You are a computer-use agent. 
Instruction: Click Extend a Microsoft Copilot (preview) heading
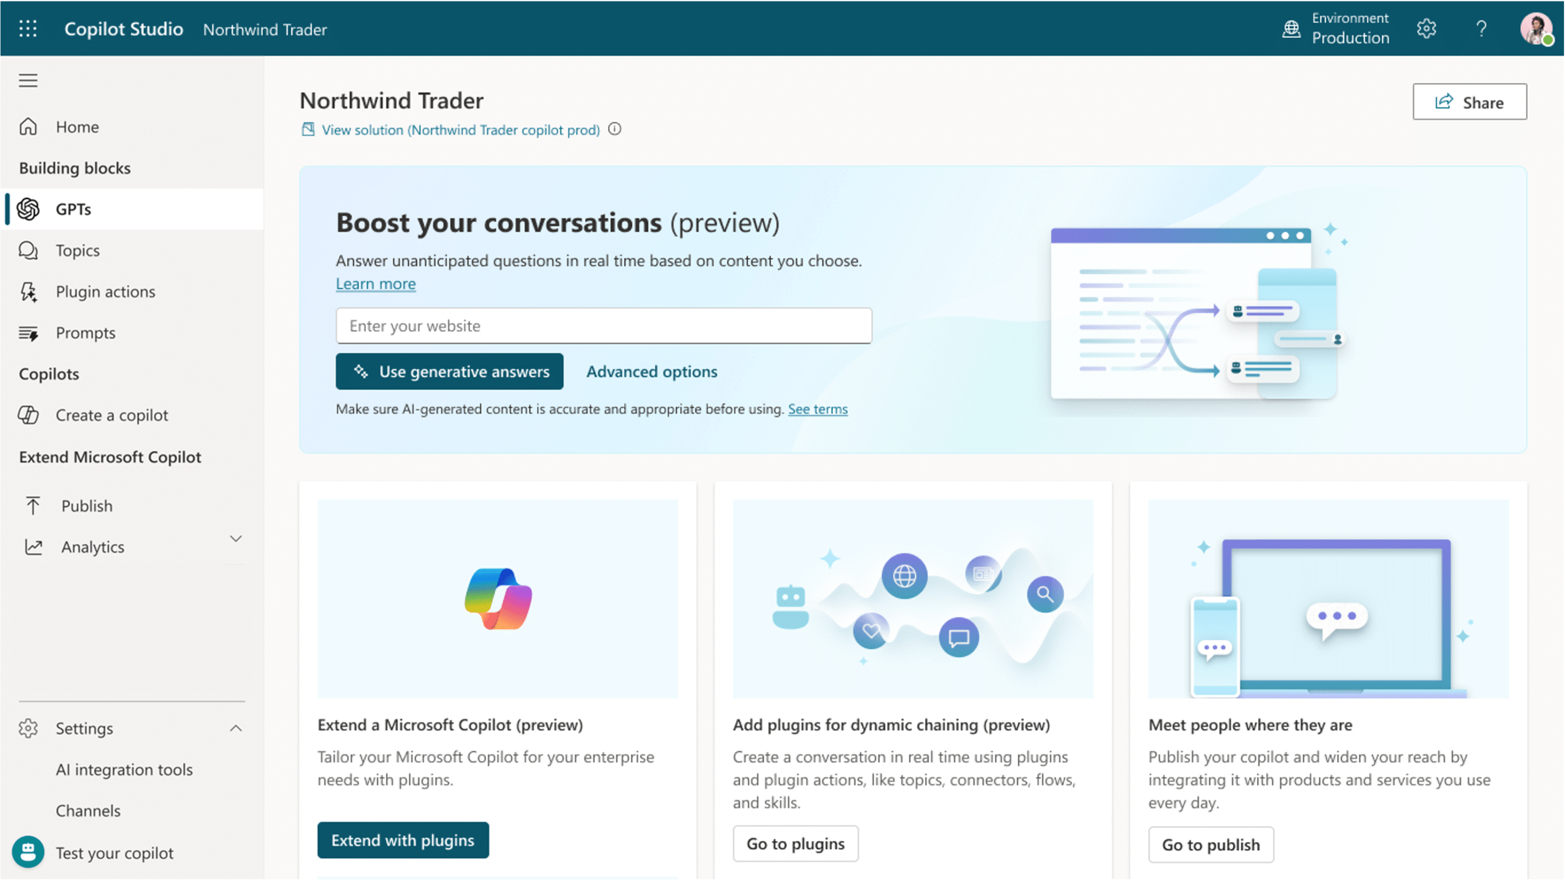click(450, 725)
